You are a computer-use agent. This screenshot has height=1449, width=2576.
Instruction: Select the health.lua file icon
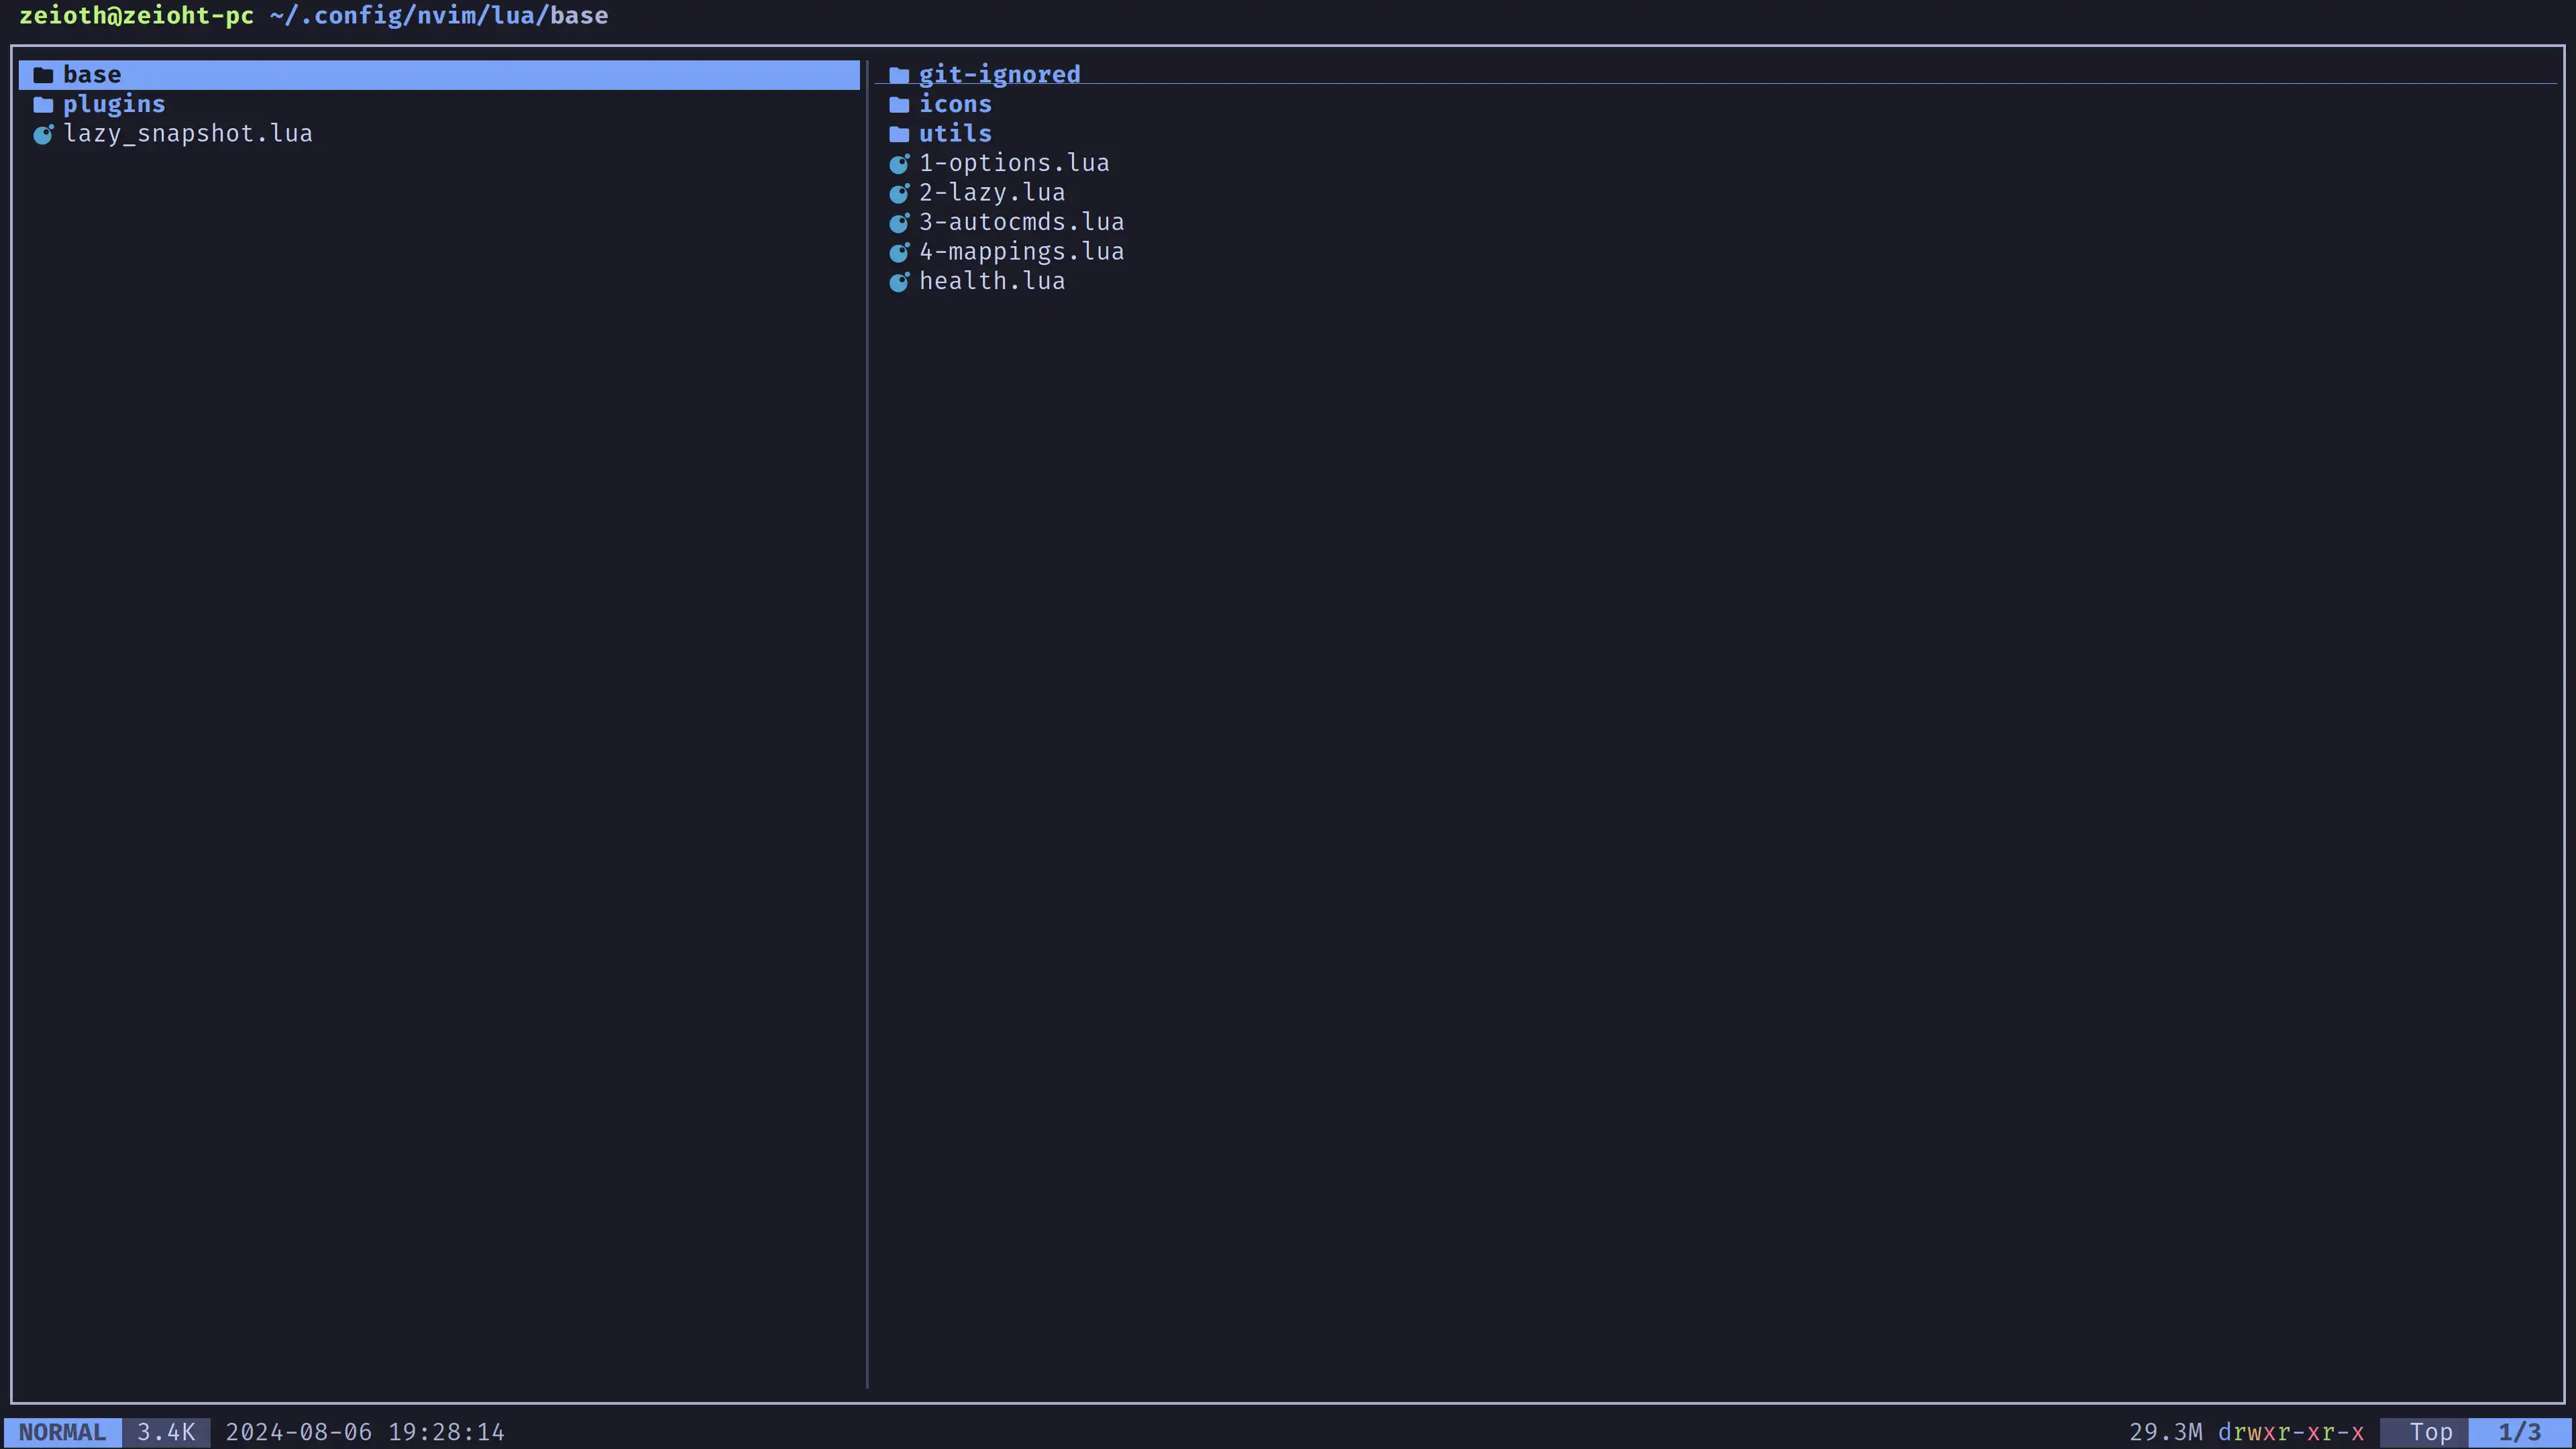point(899,281)
